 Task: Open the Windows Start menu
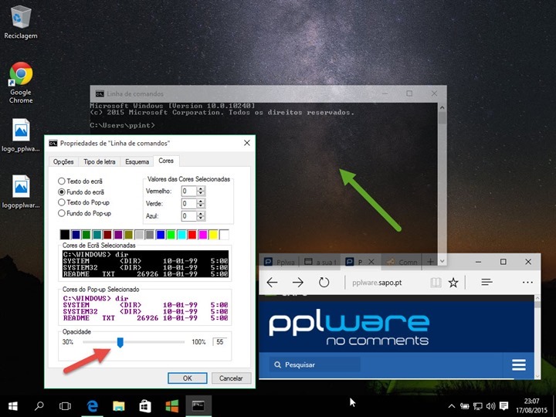coord(13,406)
